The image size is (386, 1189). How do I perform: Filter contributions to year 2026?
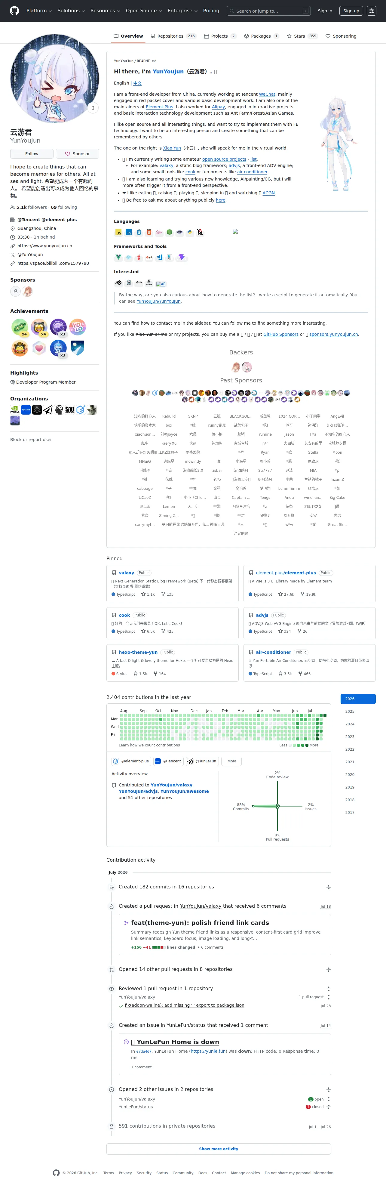[358, 699]
